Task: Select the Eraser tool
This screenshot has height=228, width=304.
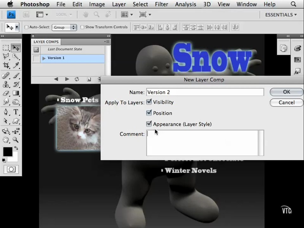Action: coord(6,93)
